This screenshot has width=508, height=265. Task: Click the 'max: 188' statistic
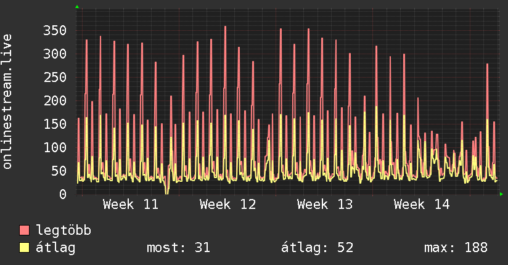[456, 248]
